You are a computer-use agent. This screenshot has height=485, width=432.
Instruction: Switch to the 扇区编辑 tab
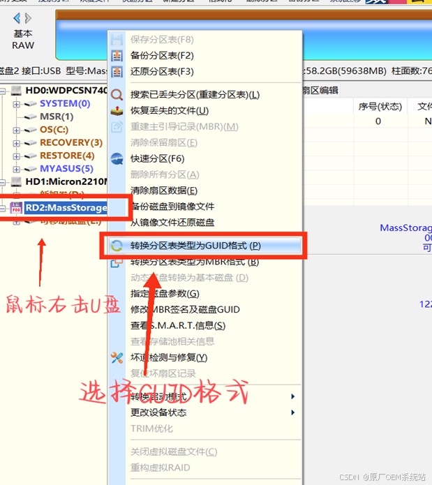(320, 91)
